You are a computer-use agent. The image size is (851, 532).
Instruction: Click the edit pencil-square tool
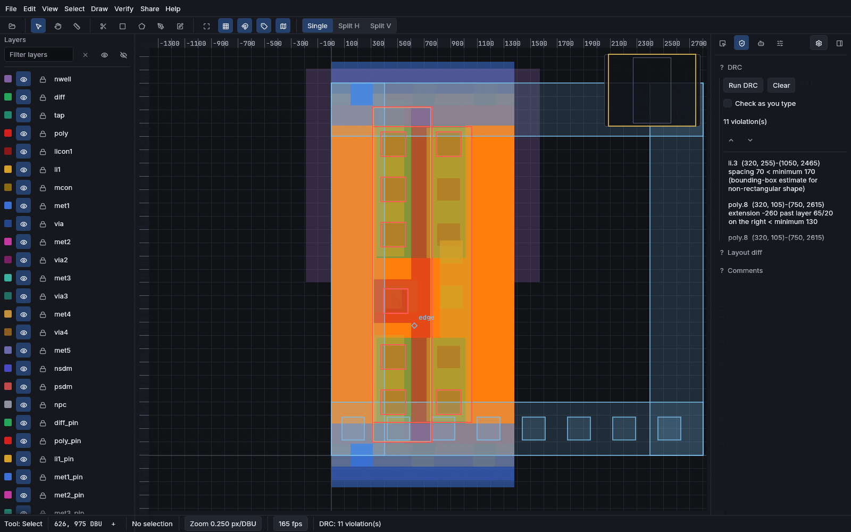(x=180, y=26)
